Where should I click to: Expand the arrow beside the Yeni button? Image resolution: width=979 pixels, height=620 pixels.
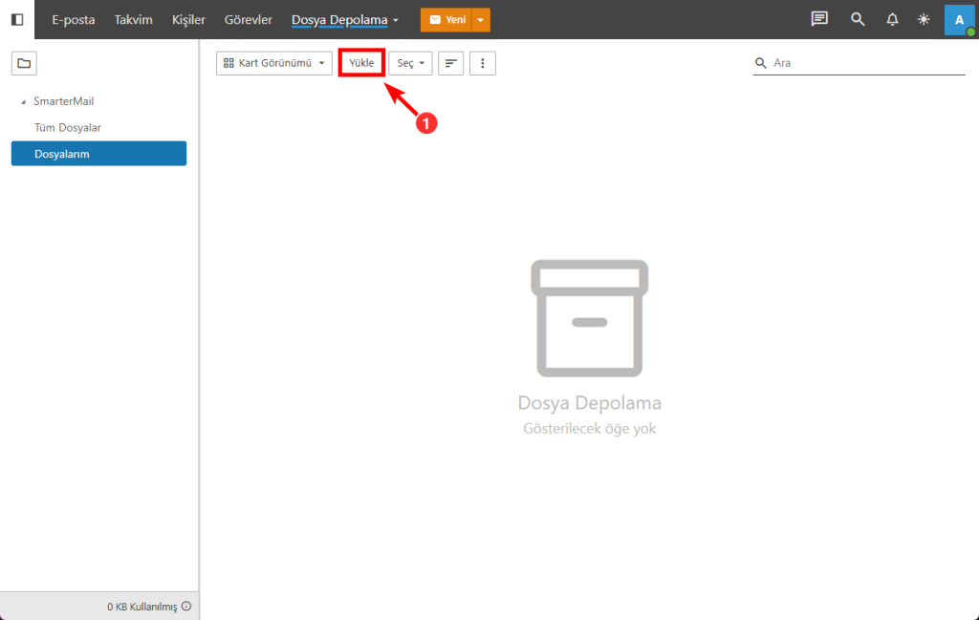pos(481,19)
